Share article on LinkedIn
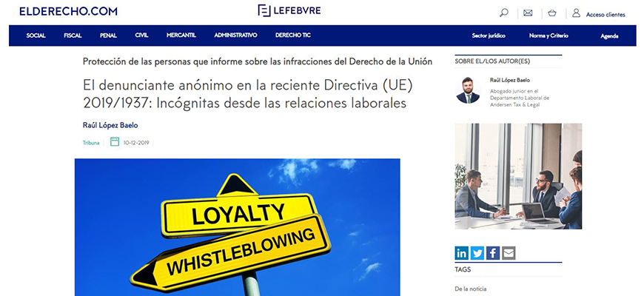 462,253
